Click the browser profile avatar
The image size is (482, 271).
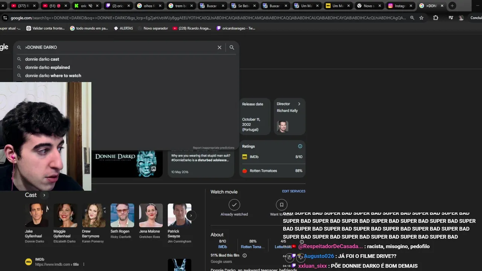pyautogui.click(x=461, y=18)
